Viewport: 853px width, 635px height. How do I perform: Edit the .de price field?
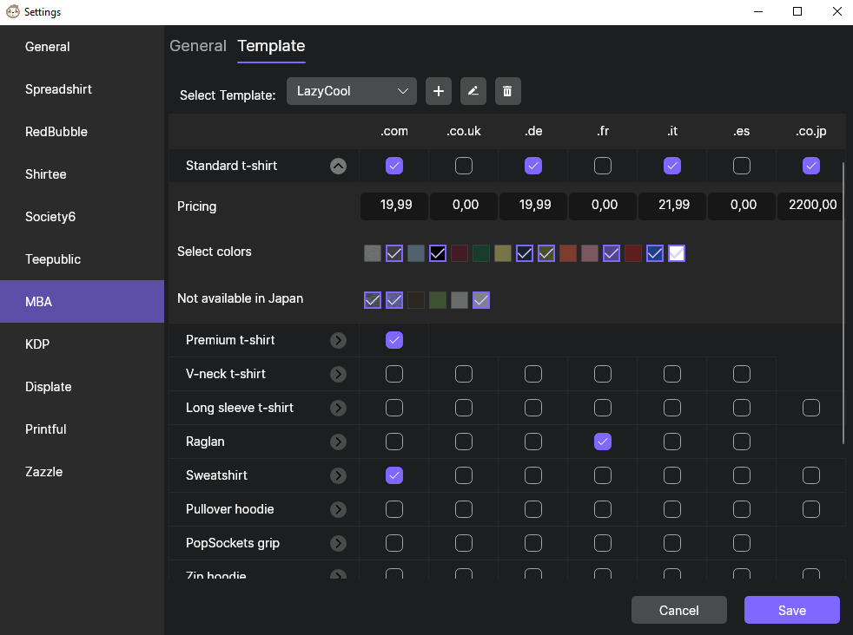tap(533, 206)
